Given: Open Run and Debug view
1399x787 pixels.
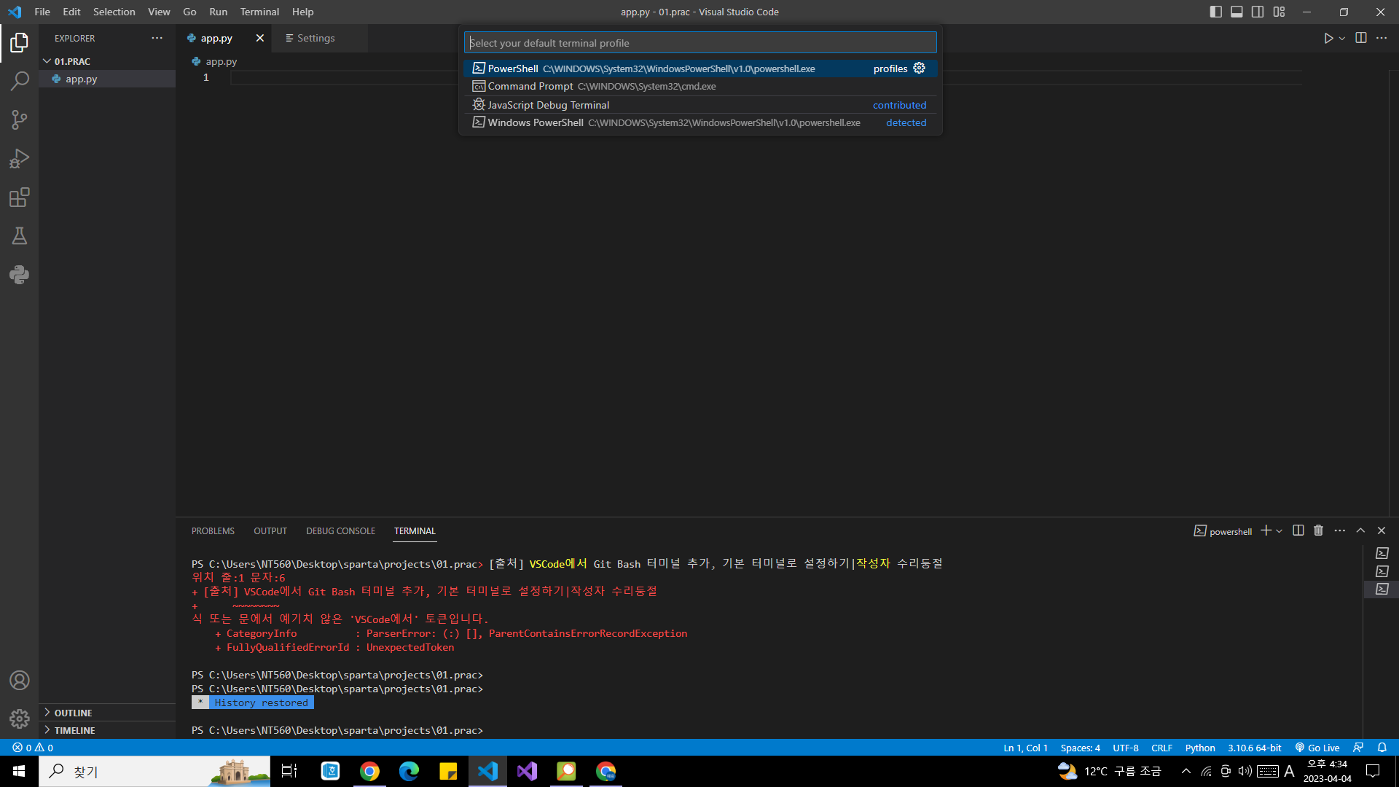Looking at the screenshot, I should click(x=20, y=159).
